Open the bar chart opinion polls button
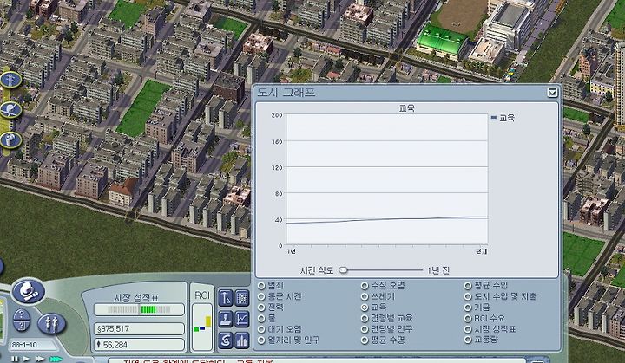The width and height of the screenshot is (625, 363). pos(242,340)
